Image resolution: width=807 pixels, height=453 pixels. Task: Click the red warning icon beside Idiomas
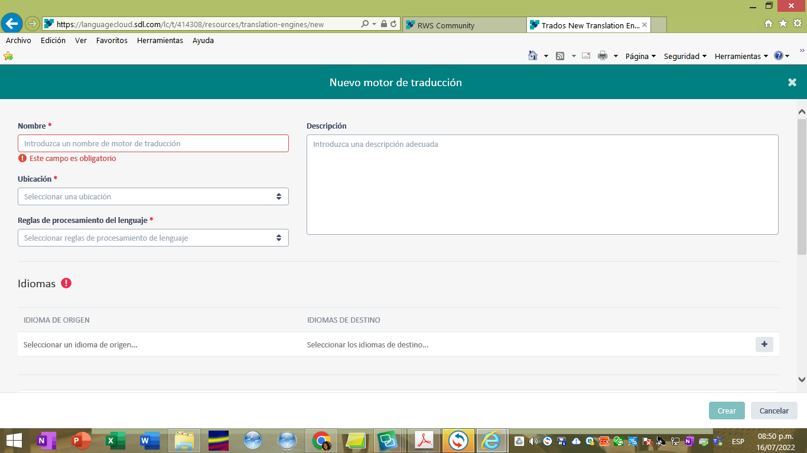pos(66,283)
